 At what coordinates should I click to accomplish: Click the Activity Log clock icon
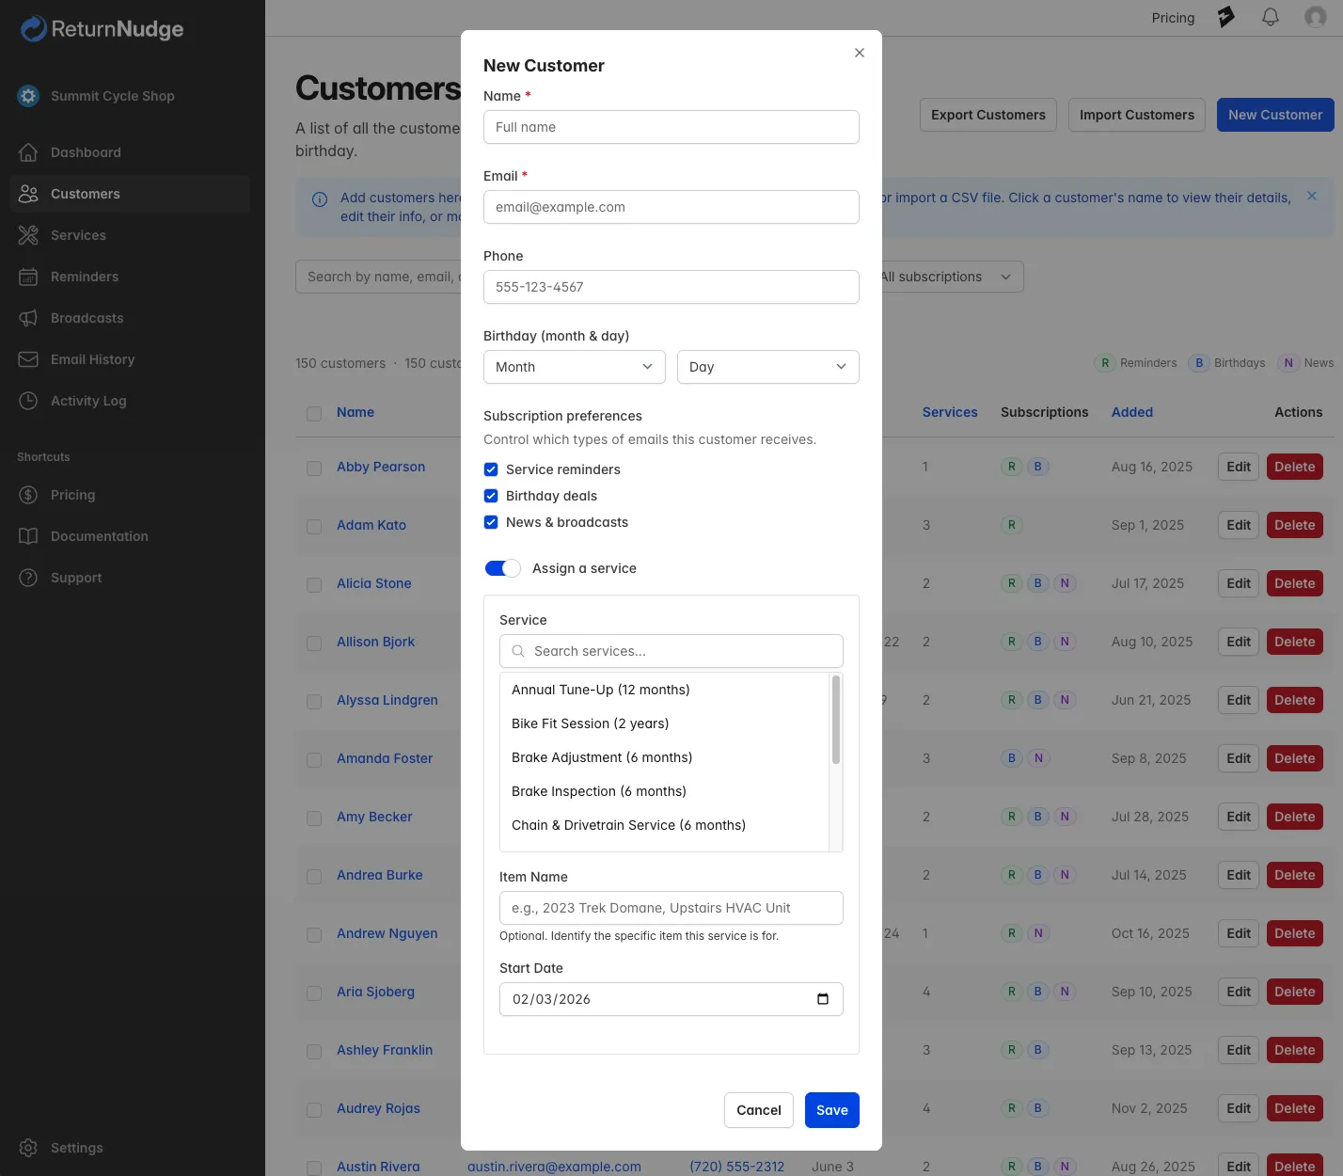click(28, 401)
